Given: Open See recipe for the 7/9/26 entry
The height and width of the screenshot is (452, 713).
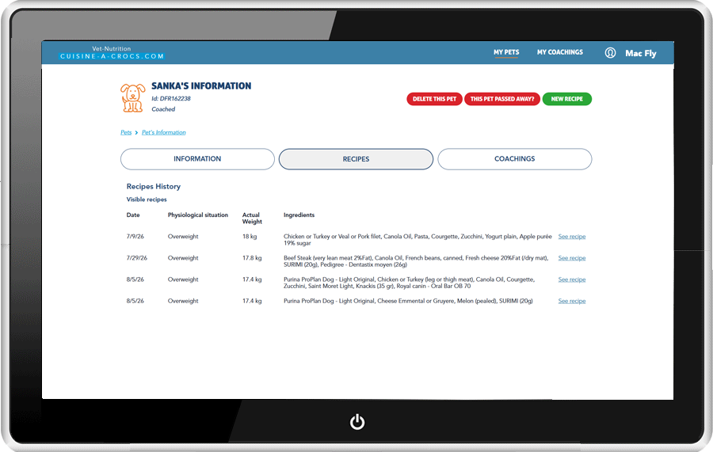Looking at the screenshot, I should pyautogui.click(x=571, y=237).
